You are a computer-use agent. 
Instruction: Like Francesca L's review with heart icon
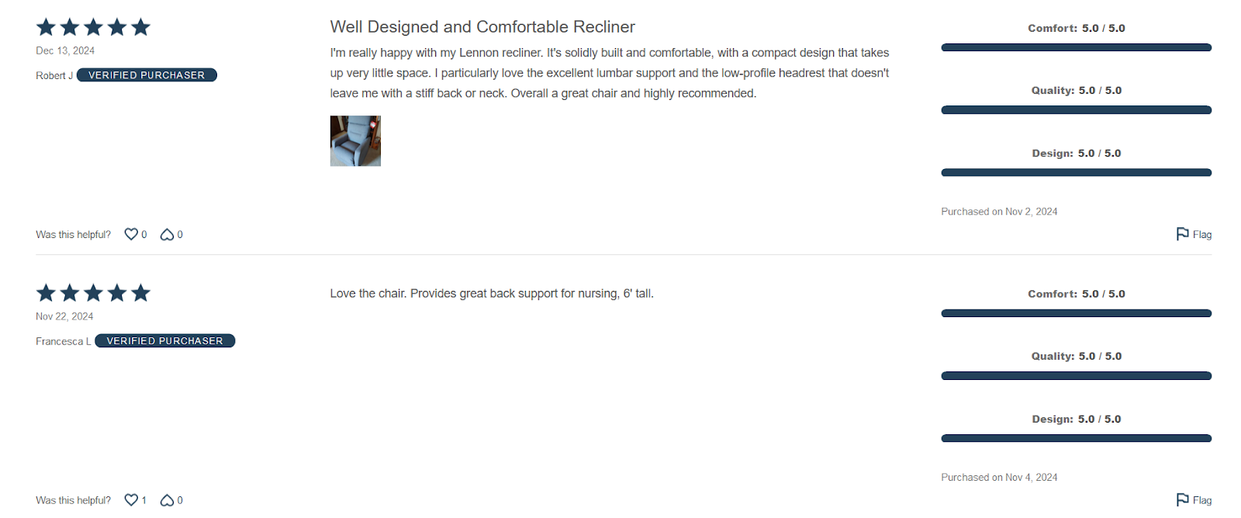pos(131,500)
